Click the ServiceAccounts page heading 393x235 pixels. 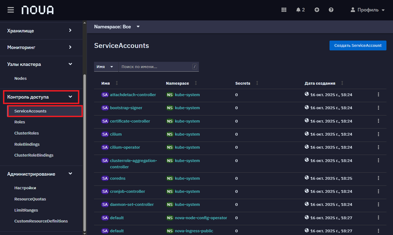tap(122, 46)
